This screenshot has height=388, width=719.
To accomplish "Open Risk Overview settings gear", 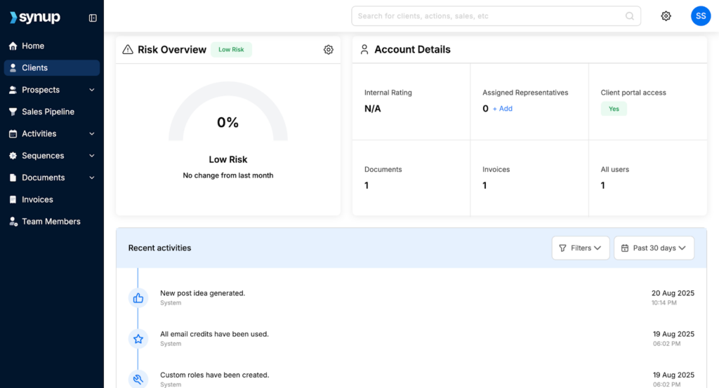I will click(328, 50).
